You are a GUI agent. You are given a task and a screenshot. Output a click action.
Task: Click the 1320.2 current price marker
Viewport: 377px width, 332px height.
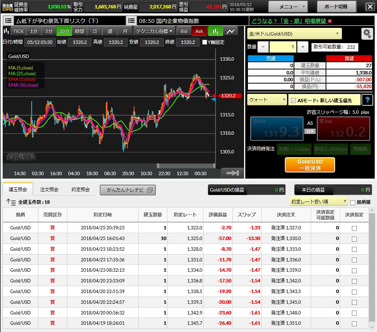(x=228, y=96)
